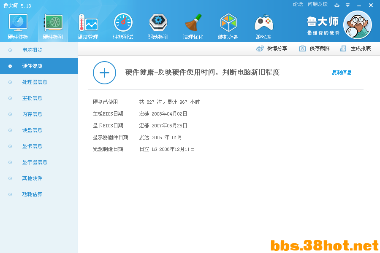Click radio bullet beside 其他硬件
This screenshot has width=380, height=253.
(x=10, y=178)
